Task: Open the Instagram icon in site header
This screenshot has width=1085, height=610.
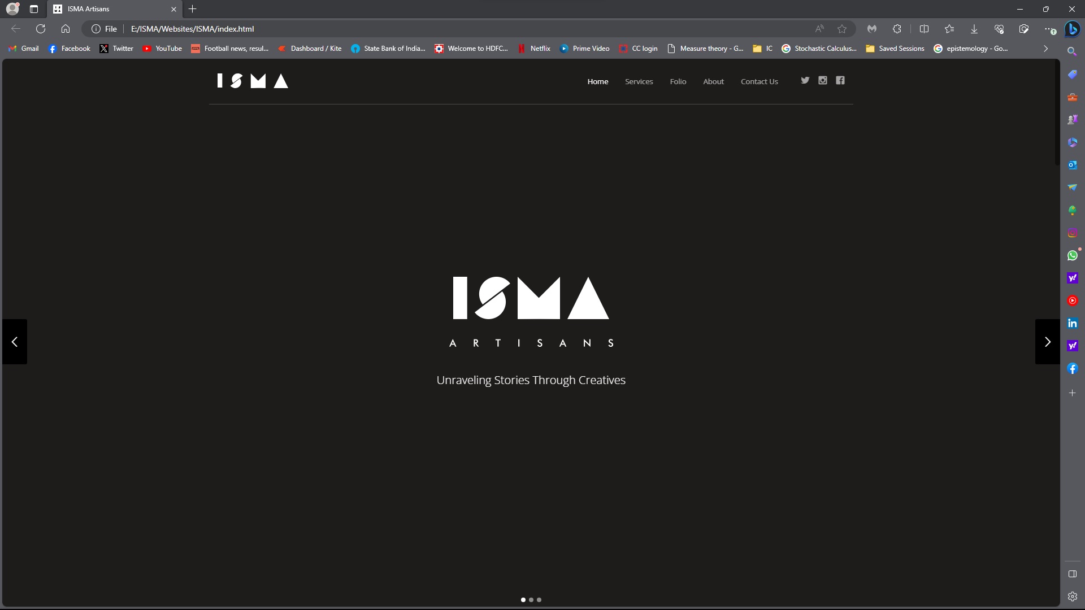Action: (823, 80)
